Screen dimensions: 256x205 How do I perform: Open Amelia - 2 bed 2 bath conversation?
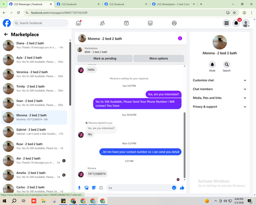pos(34,175)
